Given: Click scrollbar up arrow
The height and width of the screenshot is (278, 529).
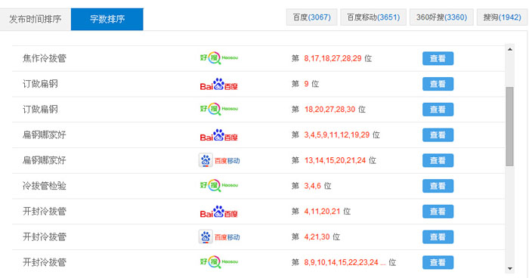Looking at the screenshot, I should pyautogui.click(x=510, y=49).
